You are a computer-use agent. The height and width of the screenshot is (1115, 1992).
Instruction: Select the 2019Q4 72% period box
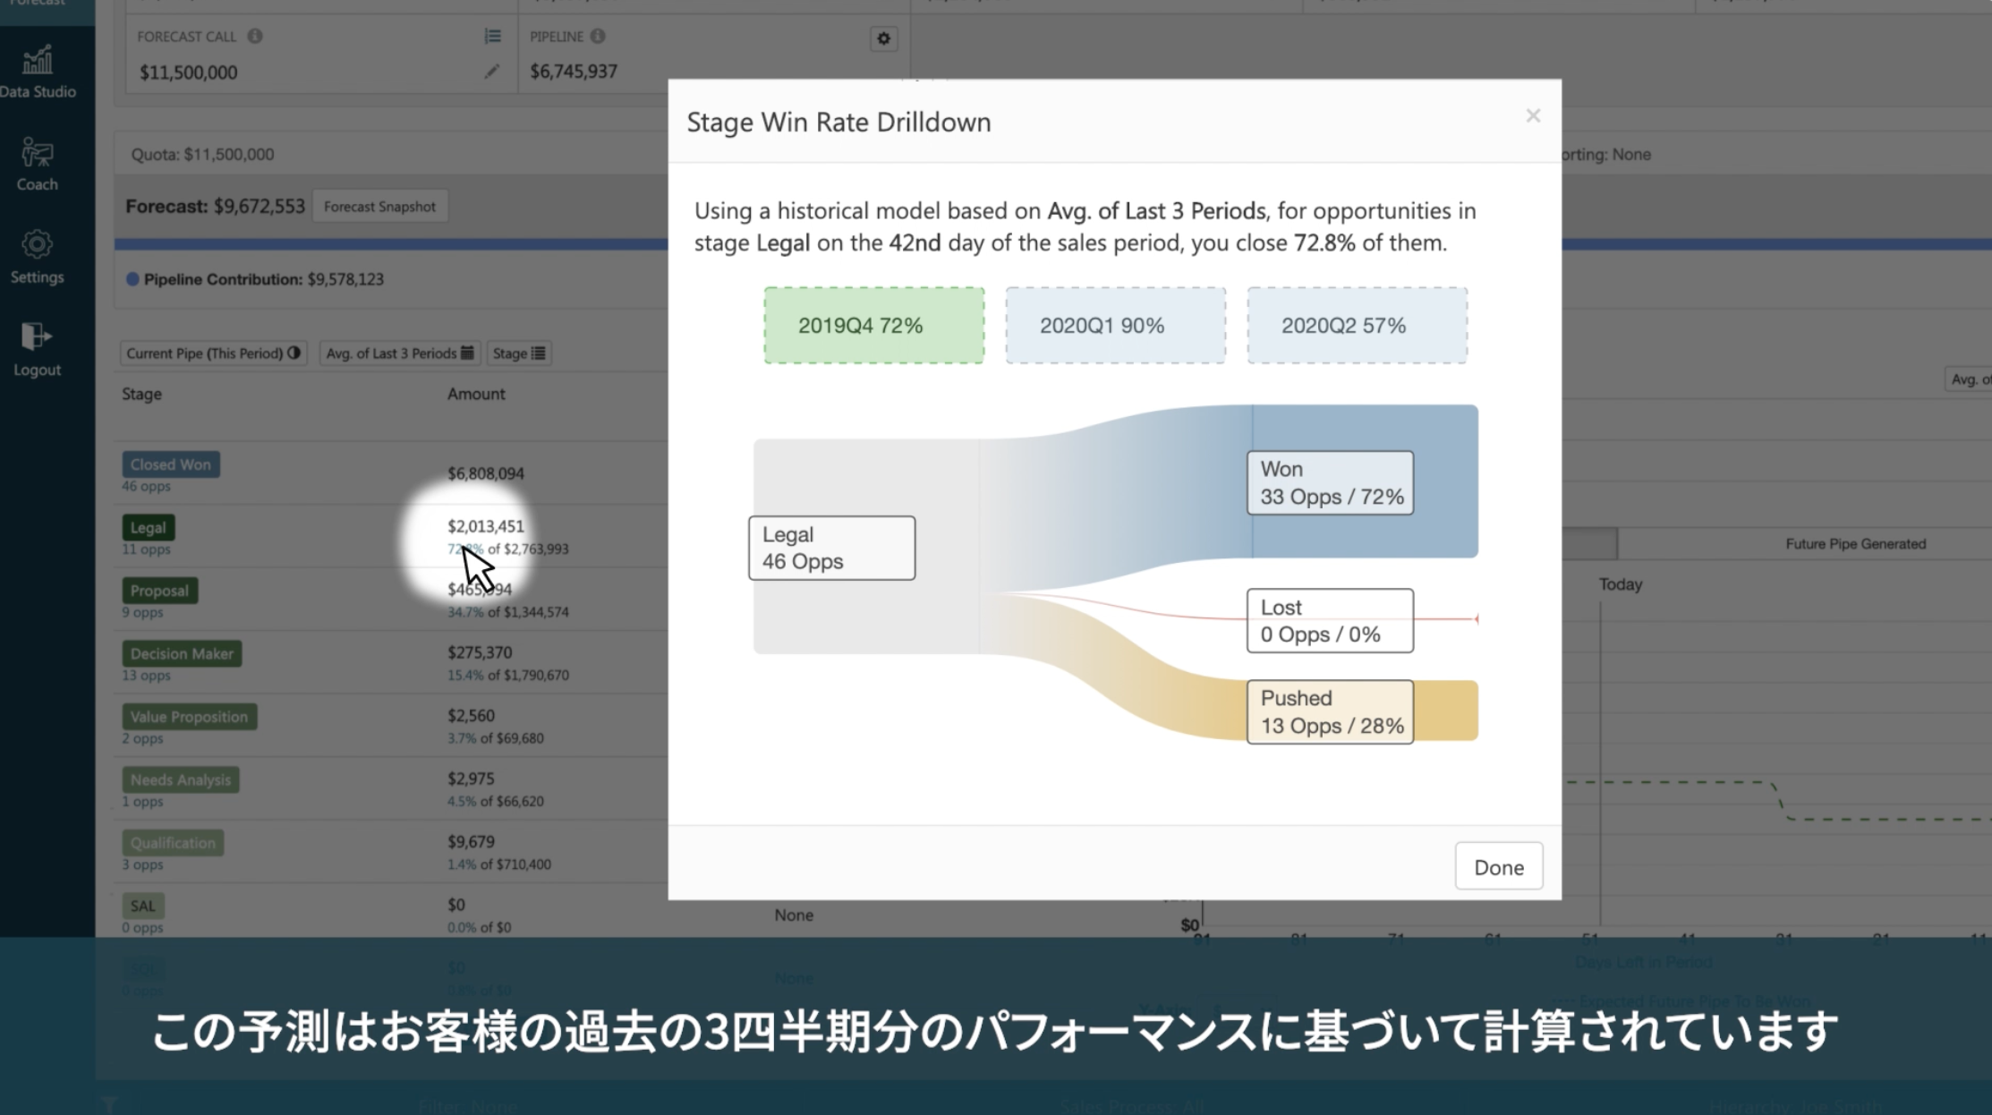click(873, 326)
